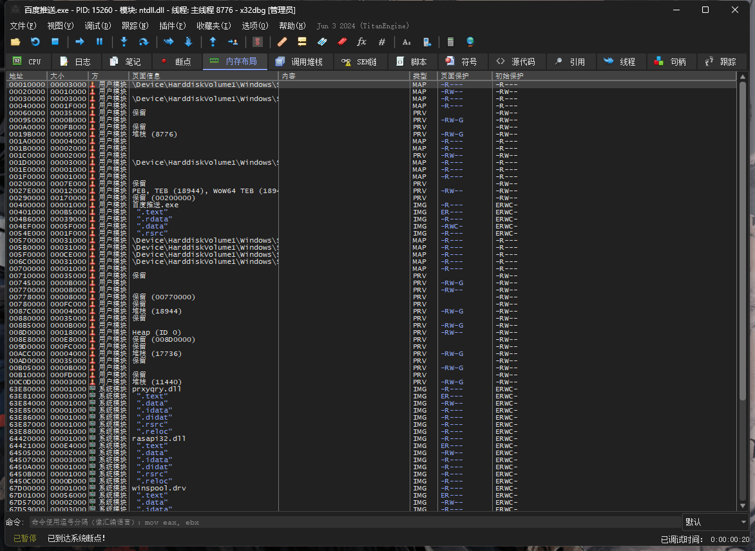Screen dimensions: 755x551
Task: Open the patches icon
Action: coord(282,42)
